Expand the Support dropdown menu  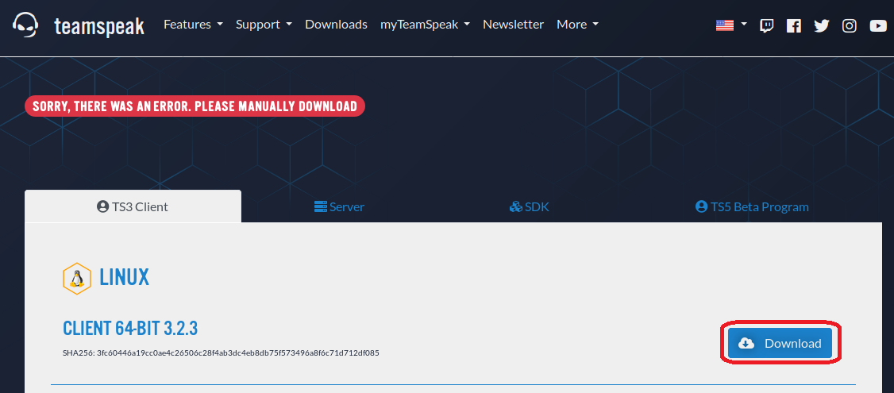point(264,25)
